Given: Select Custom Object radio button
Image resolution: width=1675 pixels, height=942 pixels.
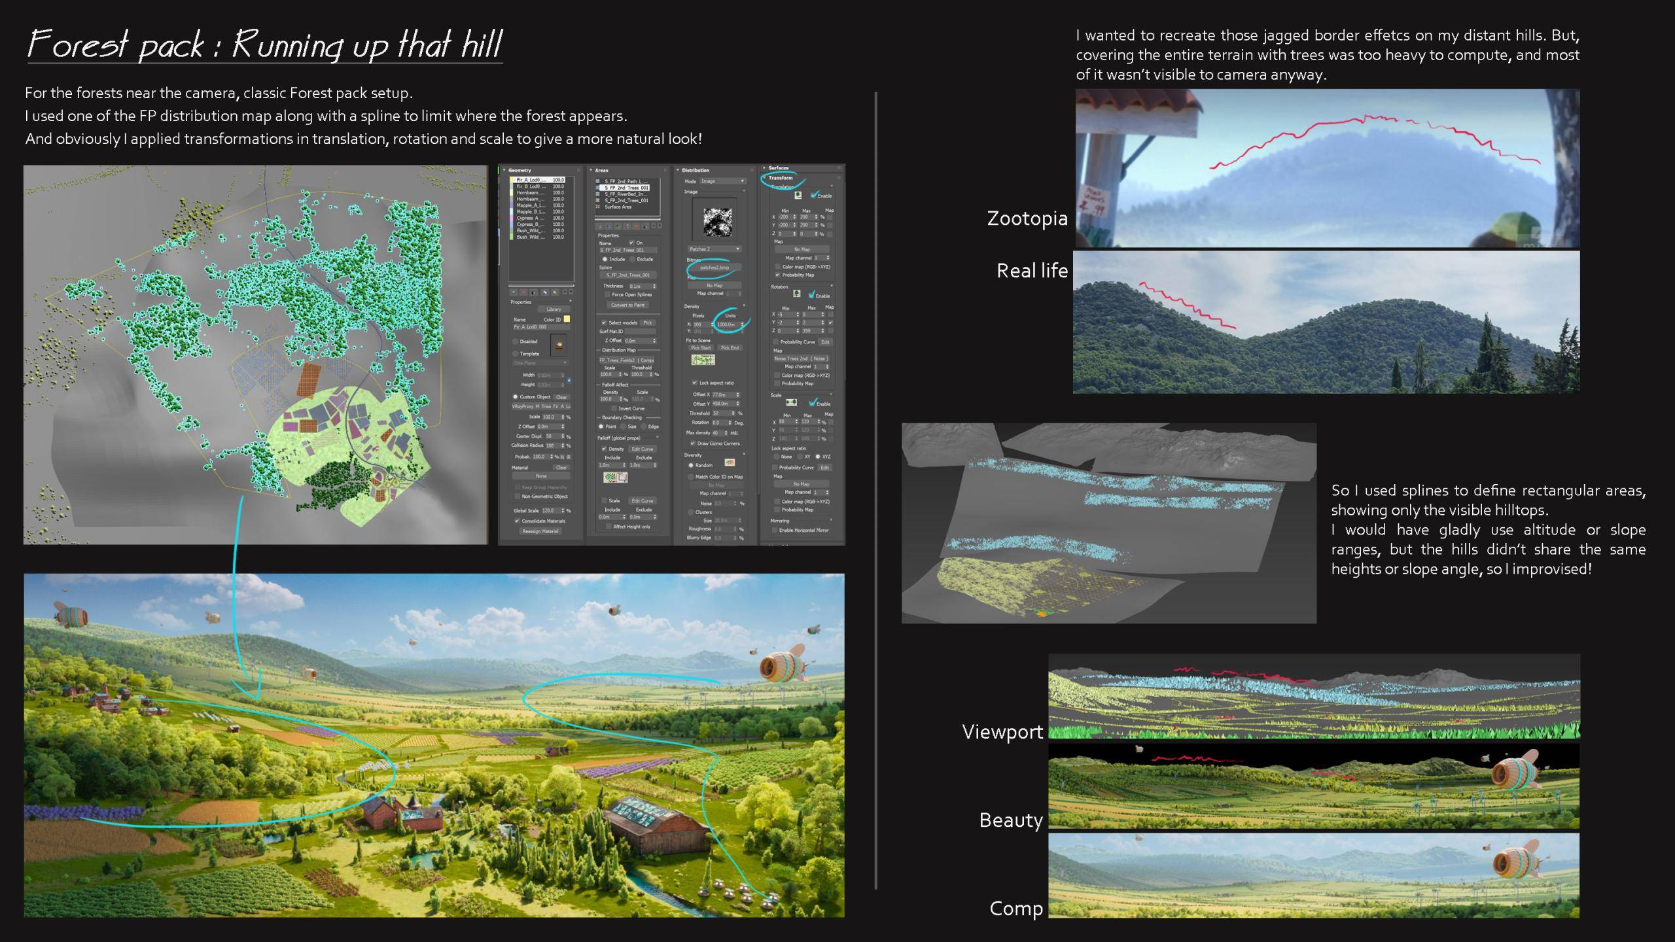Looking at the screenshot, I should coord(516,396).
